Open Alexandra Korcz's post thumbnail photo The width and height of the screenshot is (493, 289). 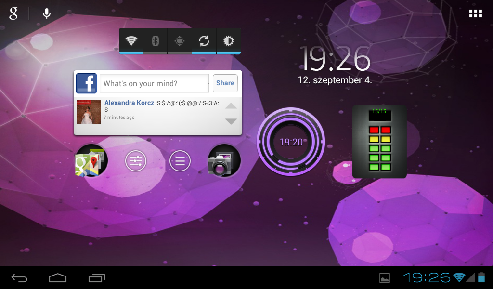point(89,112)
